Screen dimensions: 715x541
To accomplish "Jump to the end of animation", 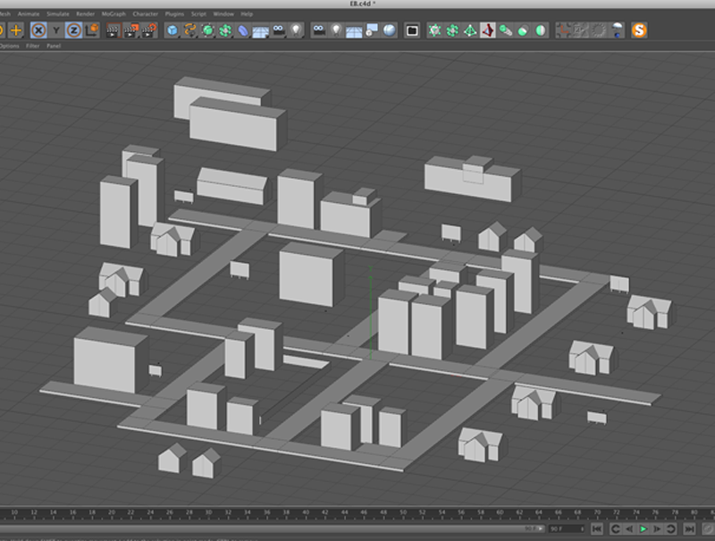I will pyautogui.click(x=689, y=529).
